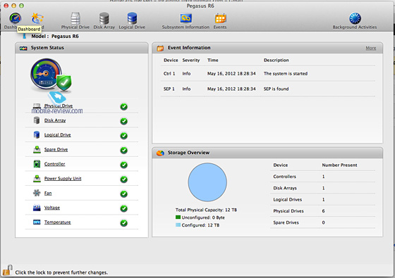395x278 pixels.
Task: Click the System Status panel header icon
Action: (23, 48)
